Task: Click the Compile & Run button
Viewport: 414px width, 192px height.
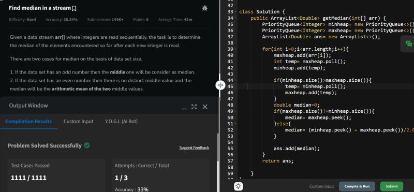Action: pos(357,186)
